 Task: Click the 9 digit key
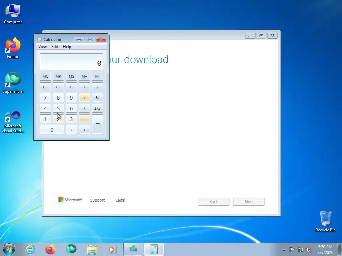pyautogui.click(x=71, y=98)
